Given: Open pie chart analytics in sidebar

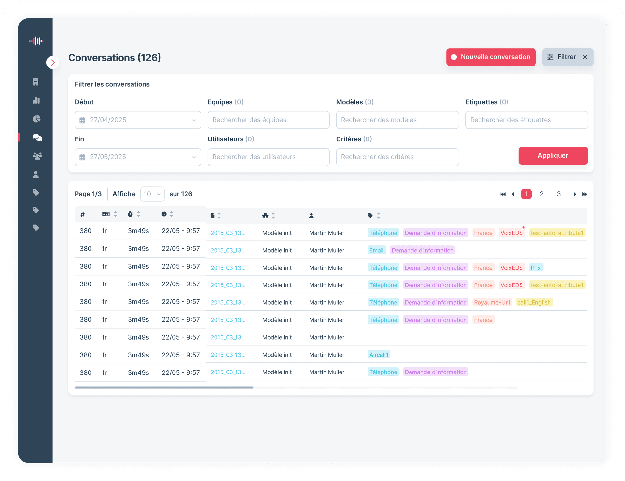Looking at the screenshot, I should tap(36, 119).
